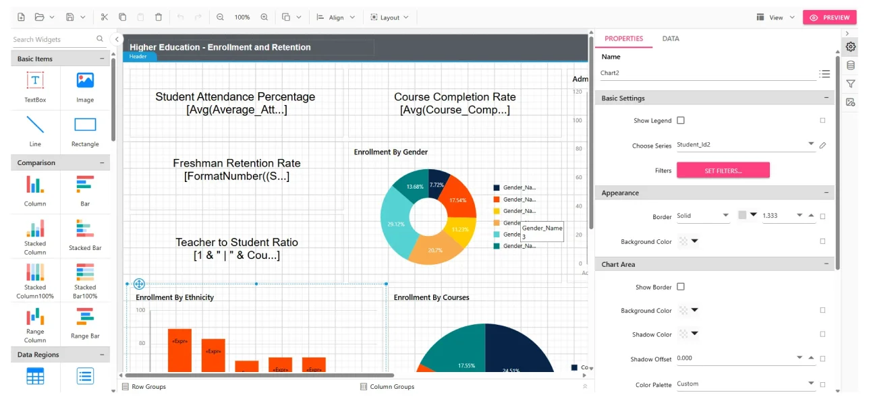Click PREVIEW button

829,18
